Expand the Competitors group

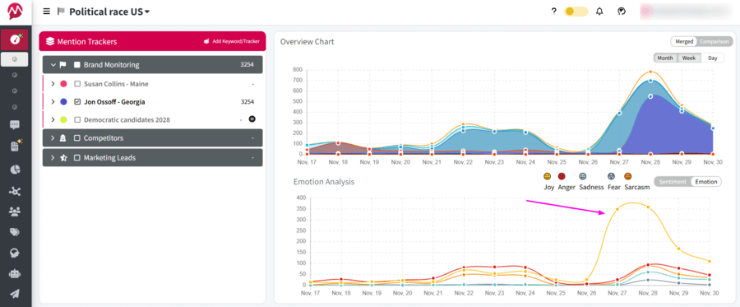[x=53, y=138]
